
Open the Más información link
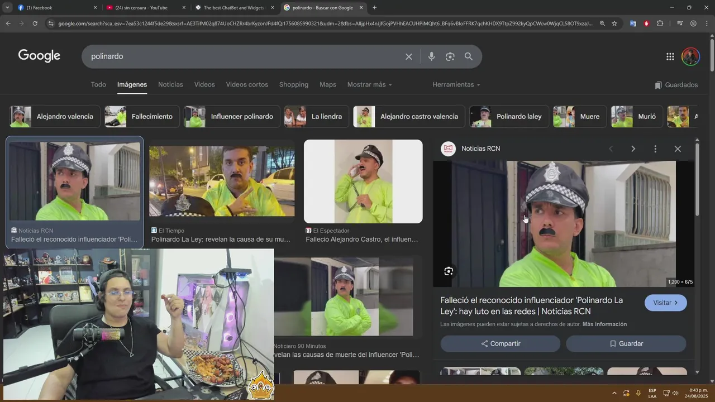[x=604, y=324]
